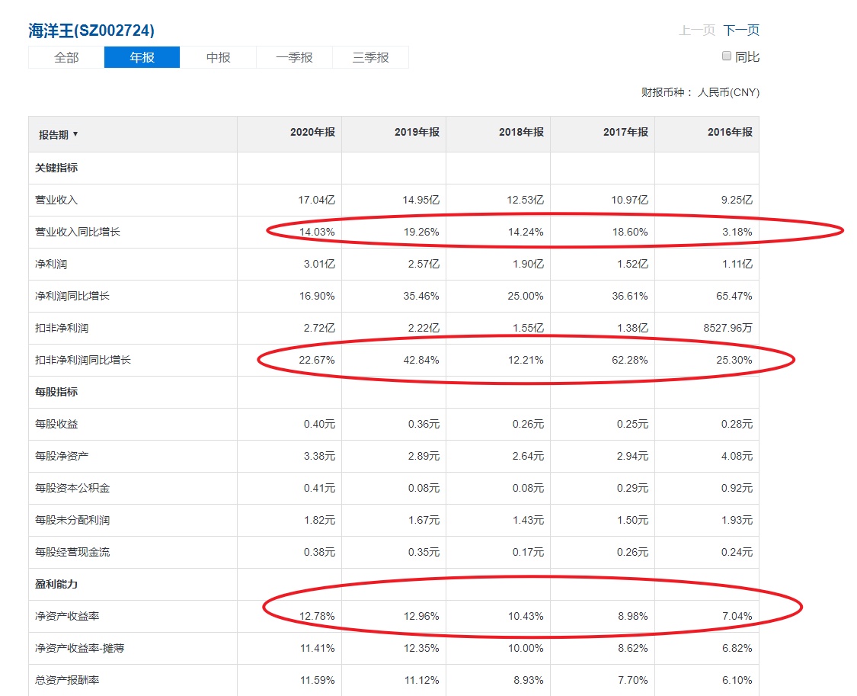This screenshot has width=857, height=696.
Task: Switch to the 三季报 tab
Action: (x=370, y=57)
